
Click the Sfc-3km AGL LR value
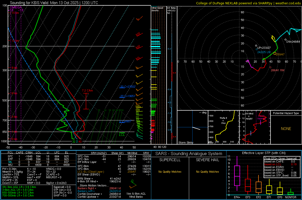[19, 187]
